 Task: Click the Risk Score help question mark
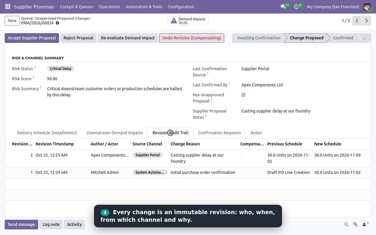pyautogui.click(x=33, y=78)
